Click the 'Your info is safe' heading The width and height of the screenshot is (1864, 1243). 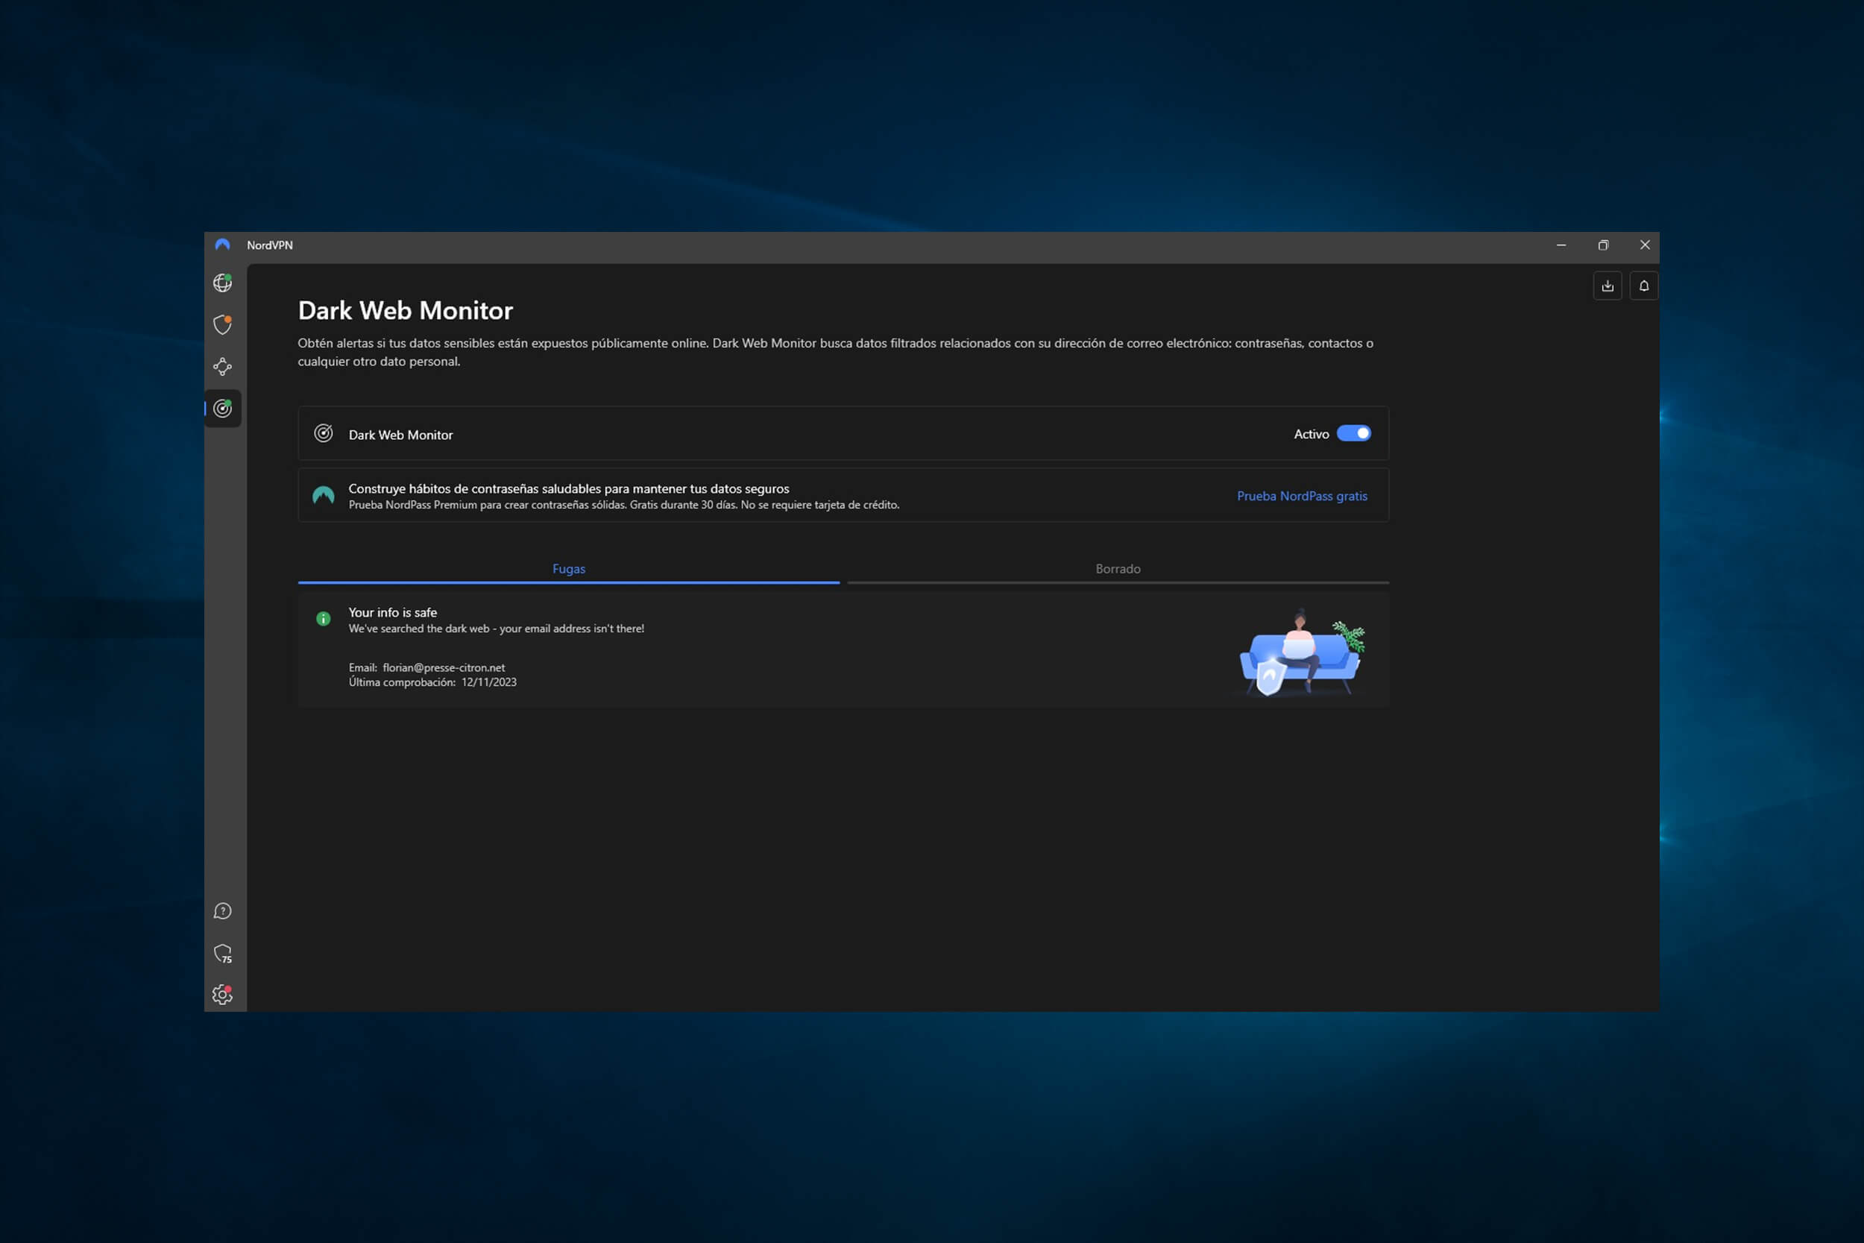coord(392,613)
